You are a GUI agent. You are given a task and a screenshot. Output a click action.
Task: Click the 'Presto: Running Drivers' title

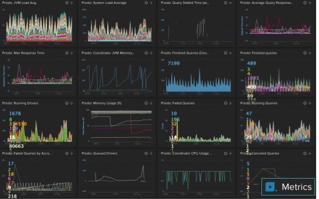coord(20,103)
